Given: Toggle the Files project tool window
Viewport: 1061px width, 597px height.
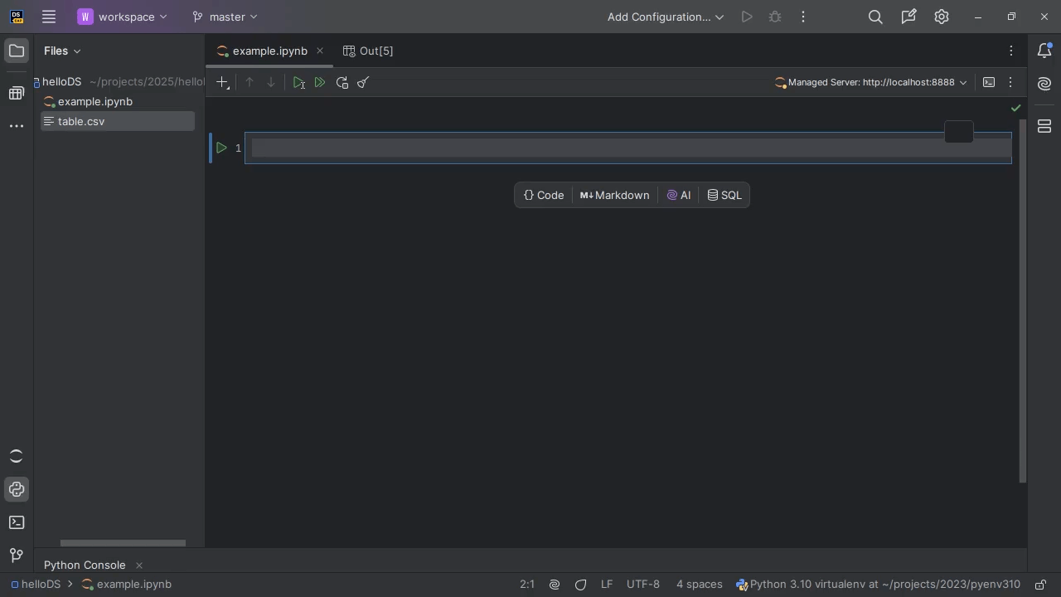Looking at the screenshot, I should point(17,51).
